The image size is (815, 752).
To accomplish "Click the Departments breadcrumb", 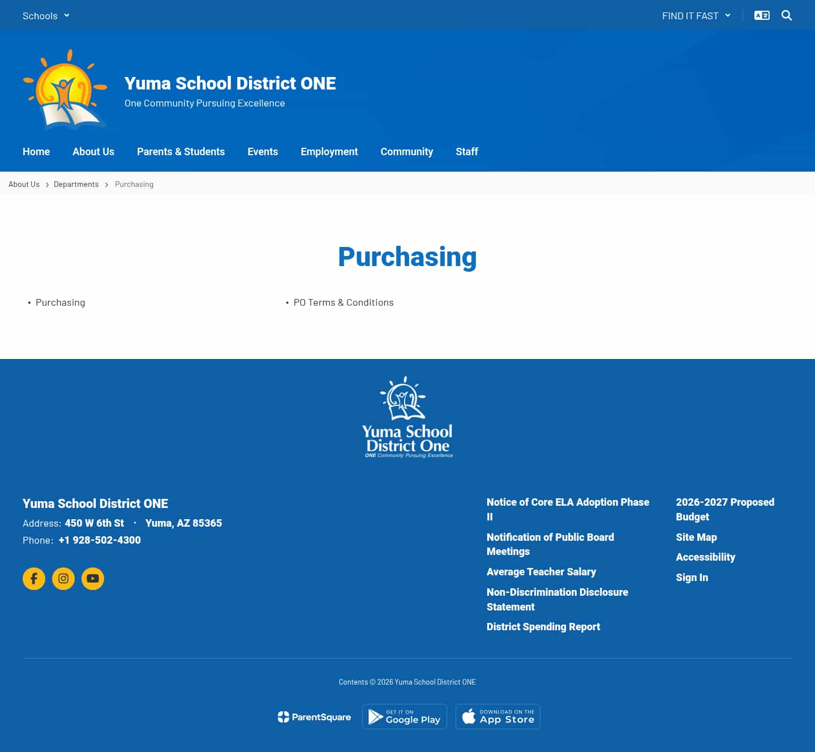I will (76, 185).
